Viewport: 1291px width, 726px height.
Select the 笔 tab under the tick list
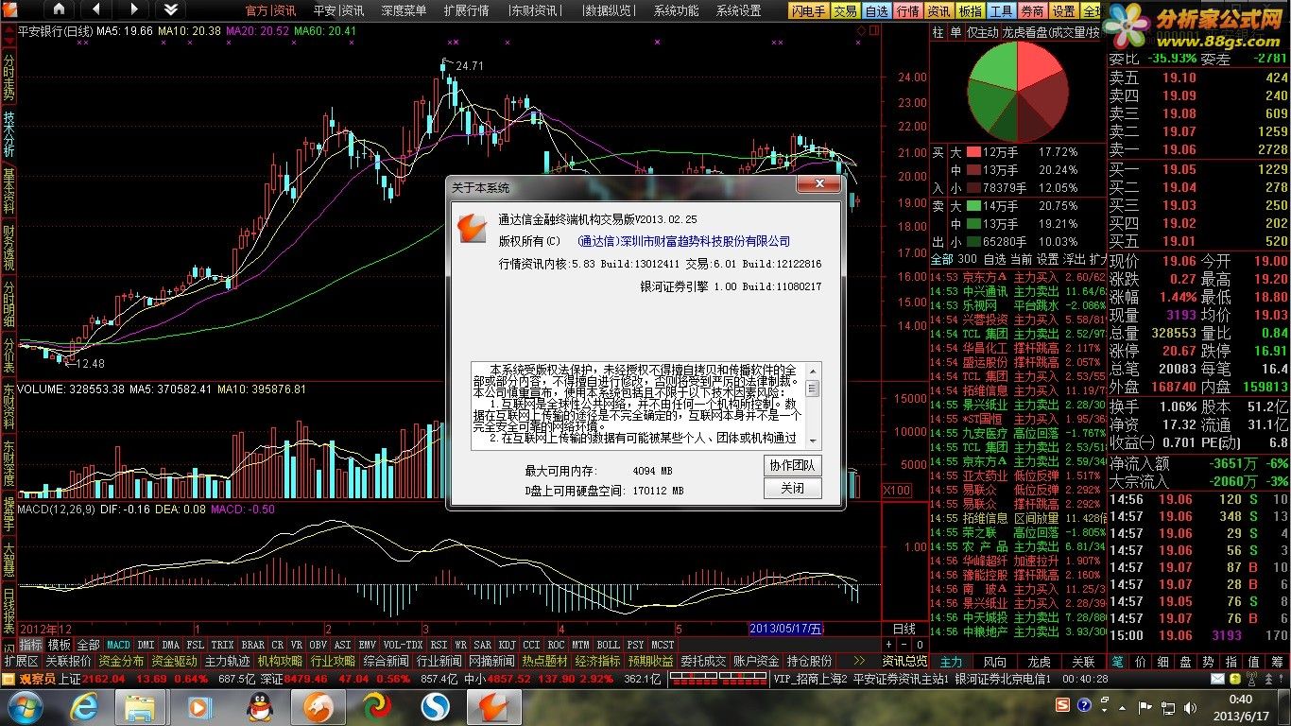click(x=1118, y=662)
